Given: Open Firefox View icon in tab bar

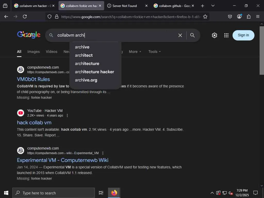Looking at the screenshot, I should coord(5,6).
